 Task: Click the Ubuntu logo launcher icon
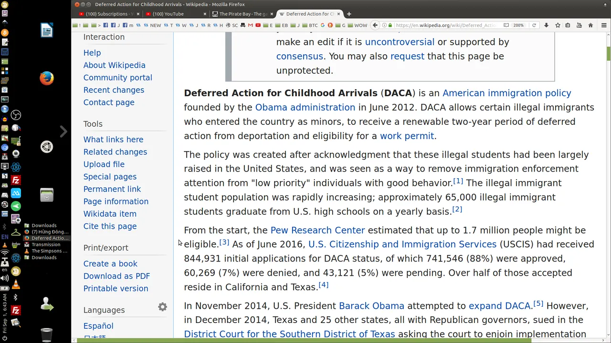46,147
